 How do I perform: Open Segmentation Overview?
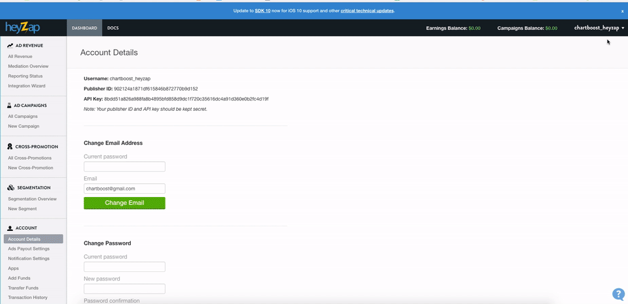click(33, 199)
